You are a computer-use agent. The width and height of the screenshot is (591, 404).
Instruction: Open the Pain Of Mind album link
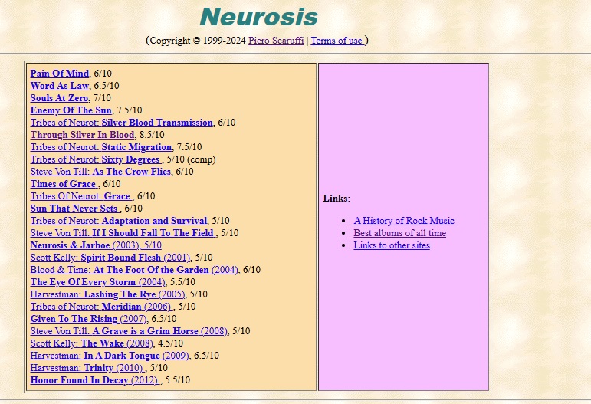coord(59,74)
